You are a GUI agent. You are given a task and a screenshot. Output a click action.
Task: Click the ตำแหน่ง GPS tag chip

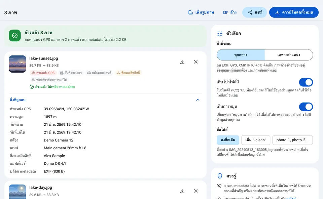pos(43,73)
